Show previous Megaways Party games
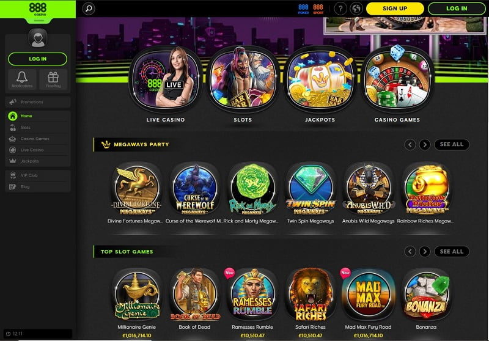489x341 pixels. [410, 144]
